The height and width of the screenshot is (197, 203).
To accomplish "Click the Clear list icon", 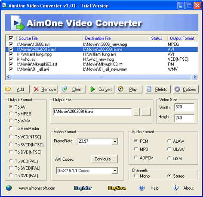I will (x=65, y=89).
